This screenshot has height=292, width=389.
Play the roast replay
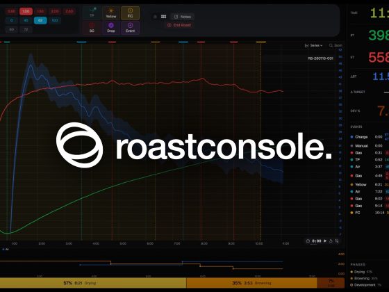[x=325, y=241]
